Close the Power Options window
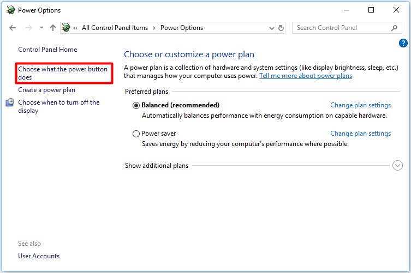 click(396, 10)
